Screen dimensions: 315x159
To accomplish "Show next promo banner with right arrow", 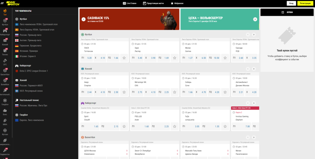I will click(255, 19).
